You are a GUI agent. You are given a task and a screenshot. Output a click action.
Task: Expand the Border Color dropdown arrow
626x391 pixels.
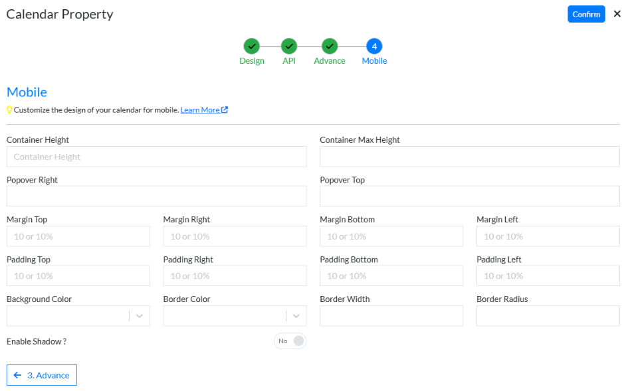(x=296, y=316)
